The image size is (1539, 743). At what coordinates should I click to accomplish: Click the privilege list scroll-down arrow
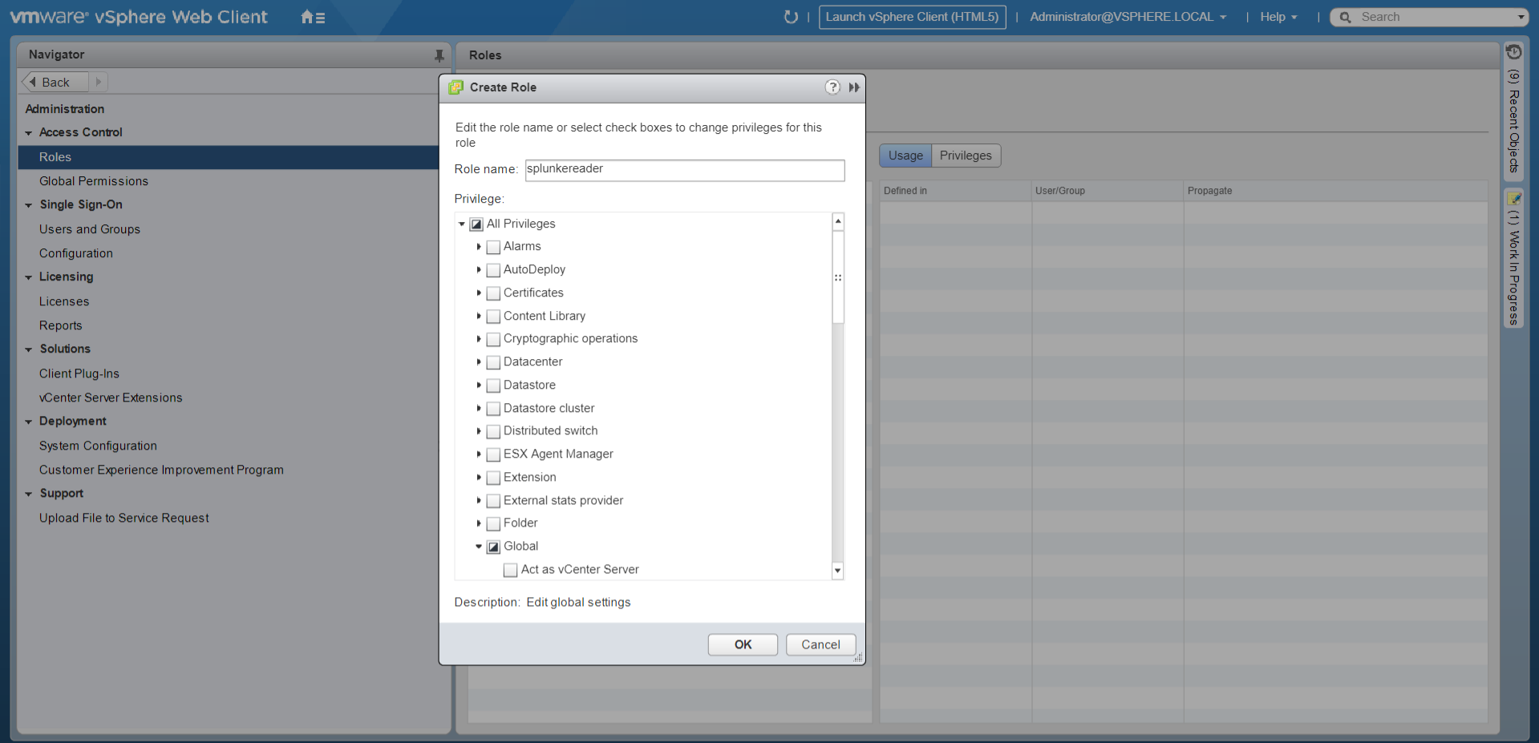pyautogui.click(x=838, y=571)
